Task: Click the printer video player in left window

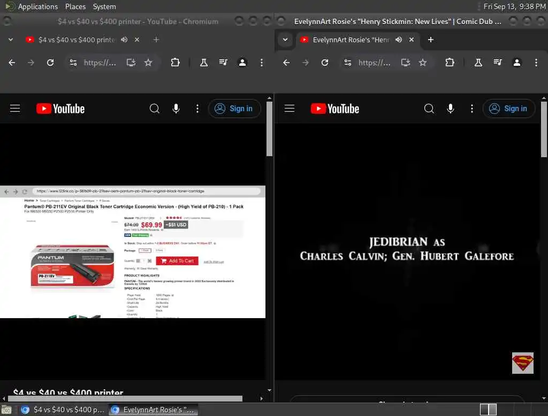Action: pyautogui.click(x=133, y=251)
